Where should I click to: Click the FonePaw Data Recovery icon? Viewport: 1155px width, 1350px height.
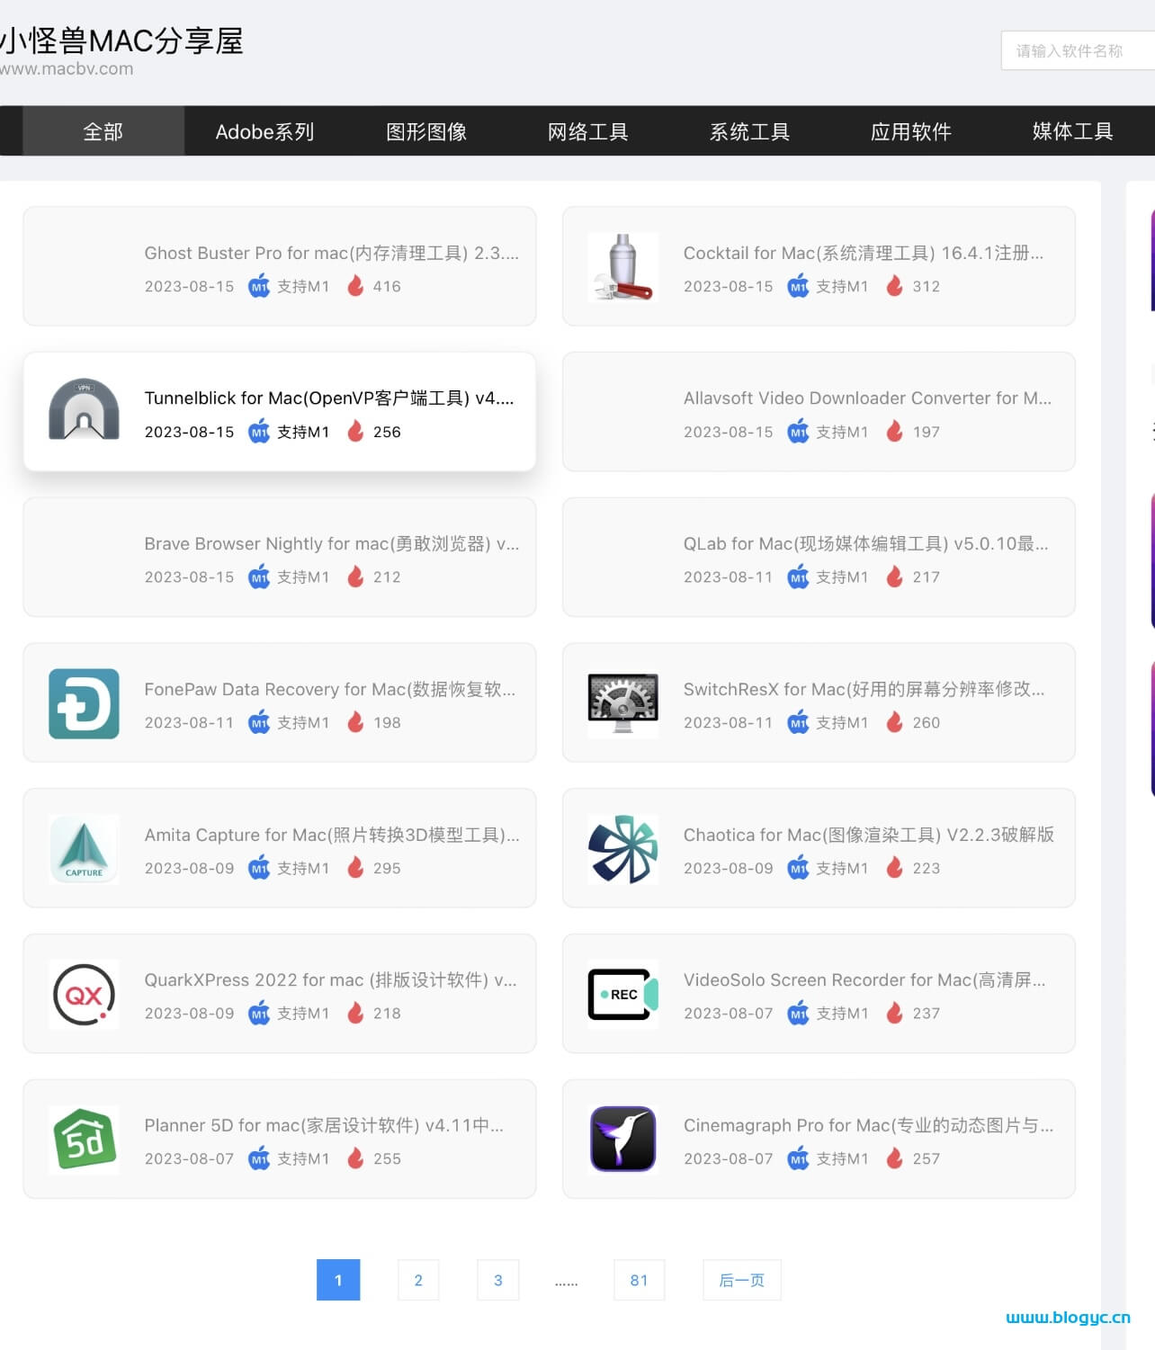point(84,703)
